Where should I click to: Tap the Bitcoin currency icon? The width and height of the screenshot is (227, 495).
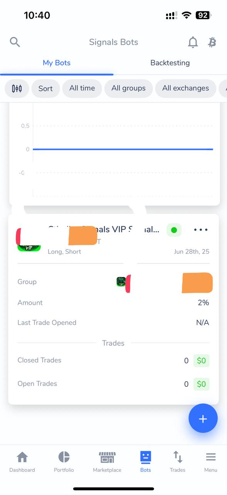(x=212, y=42)
